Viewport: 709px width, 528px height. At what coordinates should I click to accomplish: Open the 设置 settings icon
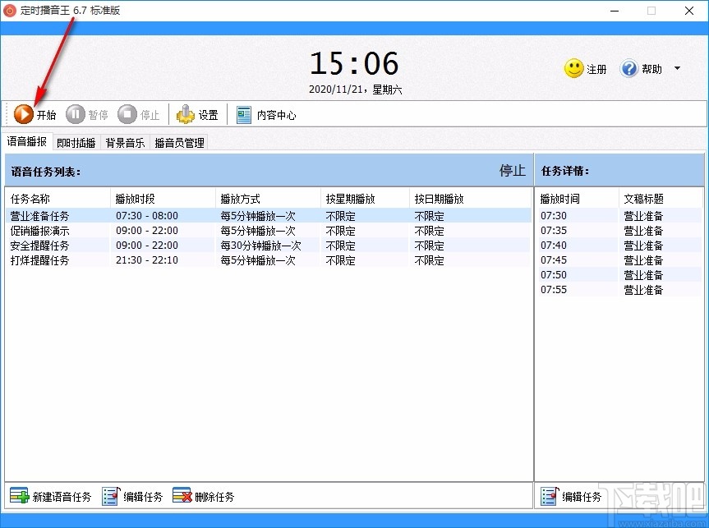(x=186, y=114)
